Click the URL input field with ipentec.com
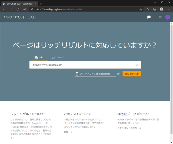The image size is (173, 144). (85, 65)
